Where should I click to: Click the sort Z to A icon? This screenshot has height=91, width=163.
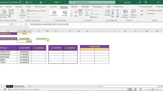76,16
